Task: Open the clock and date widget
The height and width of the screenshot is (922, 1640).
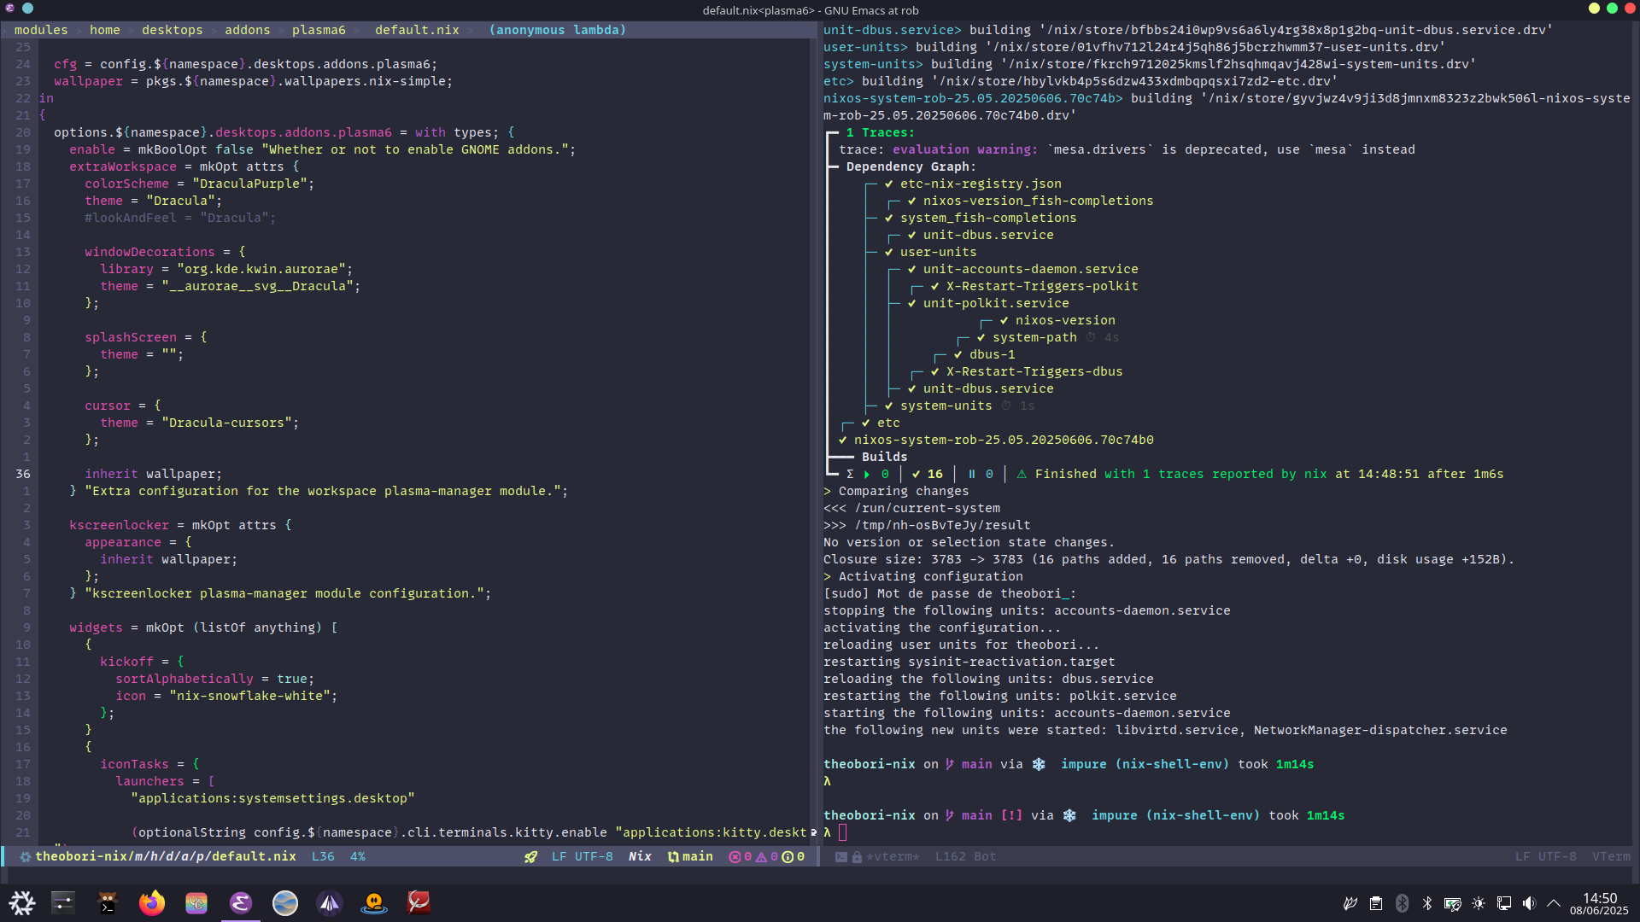Action: tap(1599, 903)
